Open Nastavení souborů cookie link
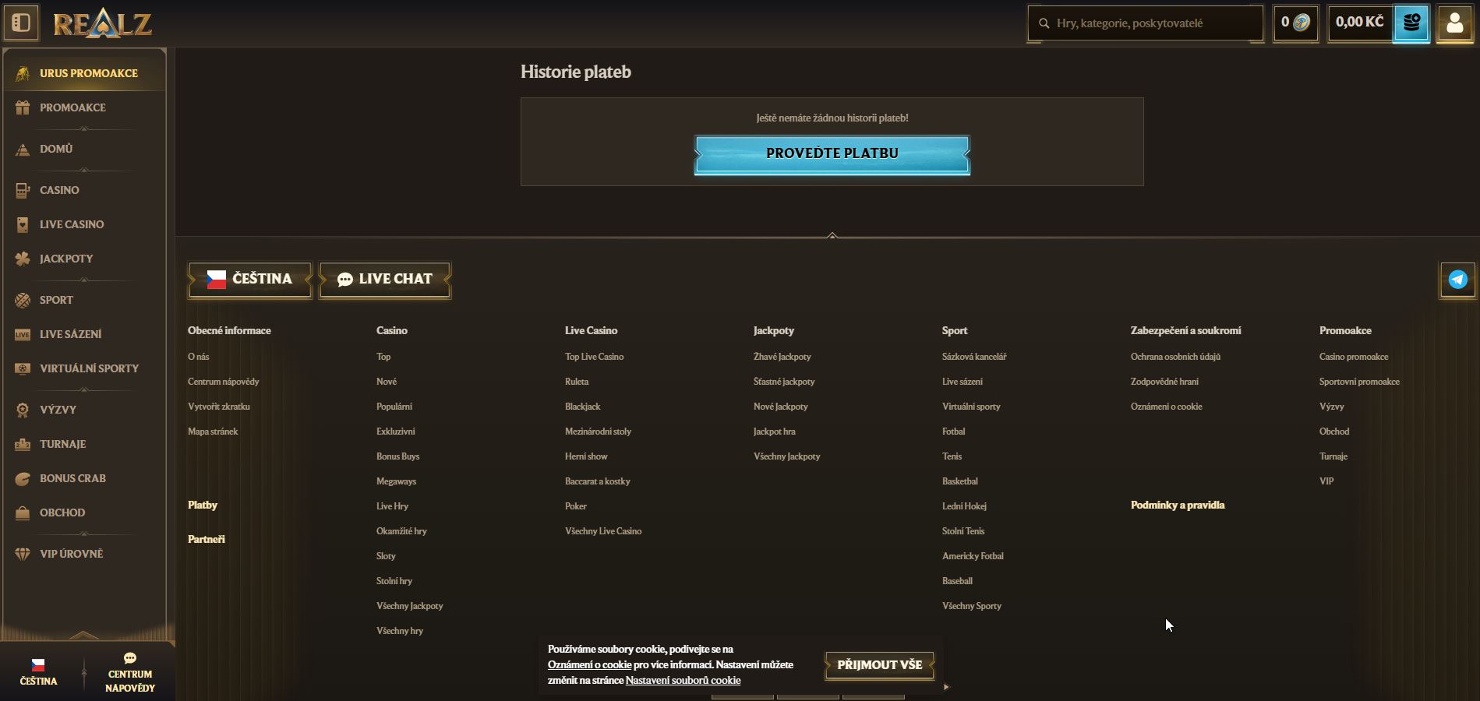The image size is (1480, 701). pos(683,681)
